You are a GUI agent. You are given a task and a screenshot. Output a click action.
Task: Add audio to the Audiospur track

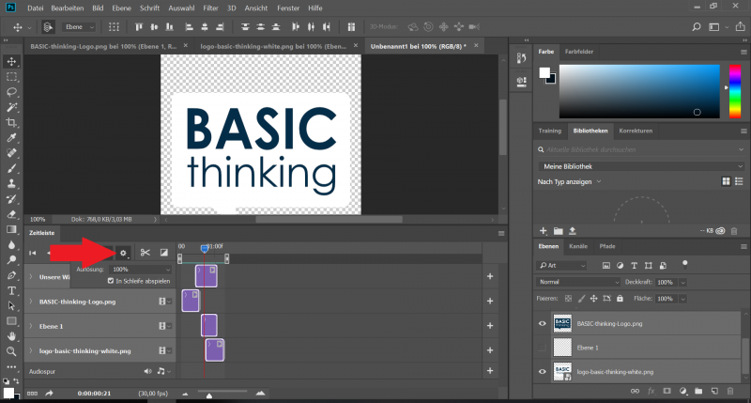tap(490, 370)
